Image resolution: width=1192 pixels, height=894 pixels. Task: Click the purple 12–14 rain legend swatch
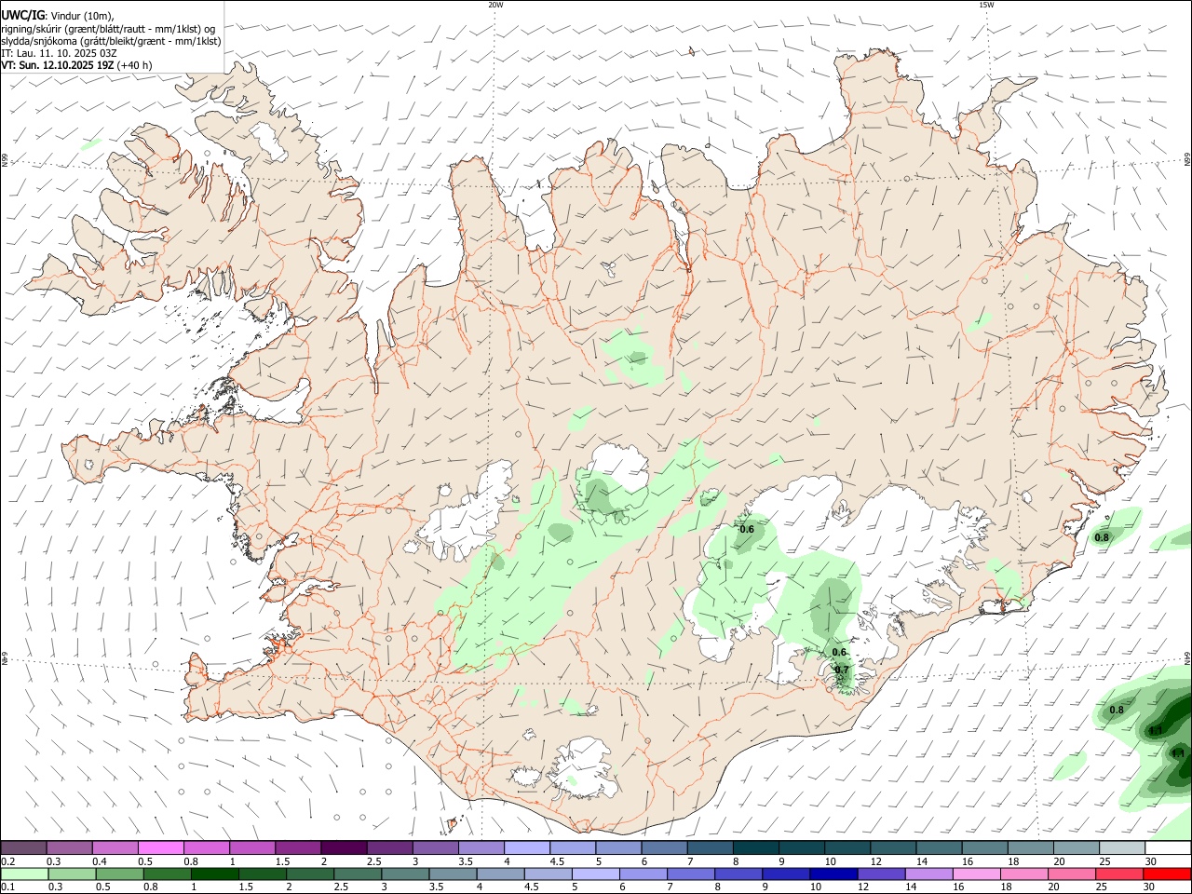pyautogui.click(x=880, y=874)
